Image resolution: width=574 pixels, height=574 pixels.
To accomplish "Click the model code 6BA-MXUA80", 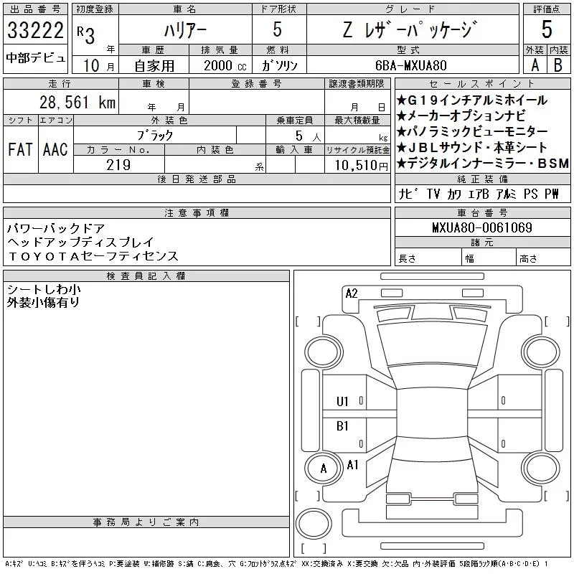I will point(410,65).
